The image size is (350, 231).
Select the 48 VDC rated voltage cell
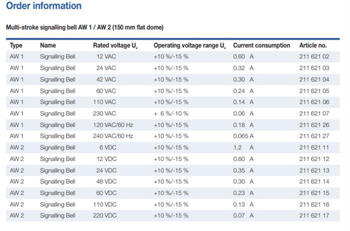(107, 182)
